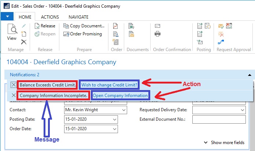Click the Release button in ribbon
Image resolution: width=255 pixels, height=151 pixels.
[x=45, y=26]
